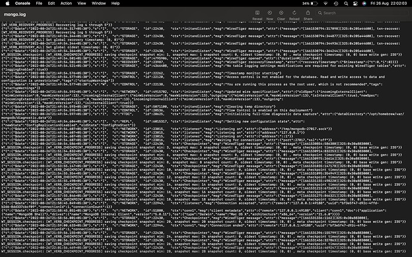
Task: Open the Apple menu
Action: 6,4
